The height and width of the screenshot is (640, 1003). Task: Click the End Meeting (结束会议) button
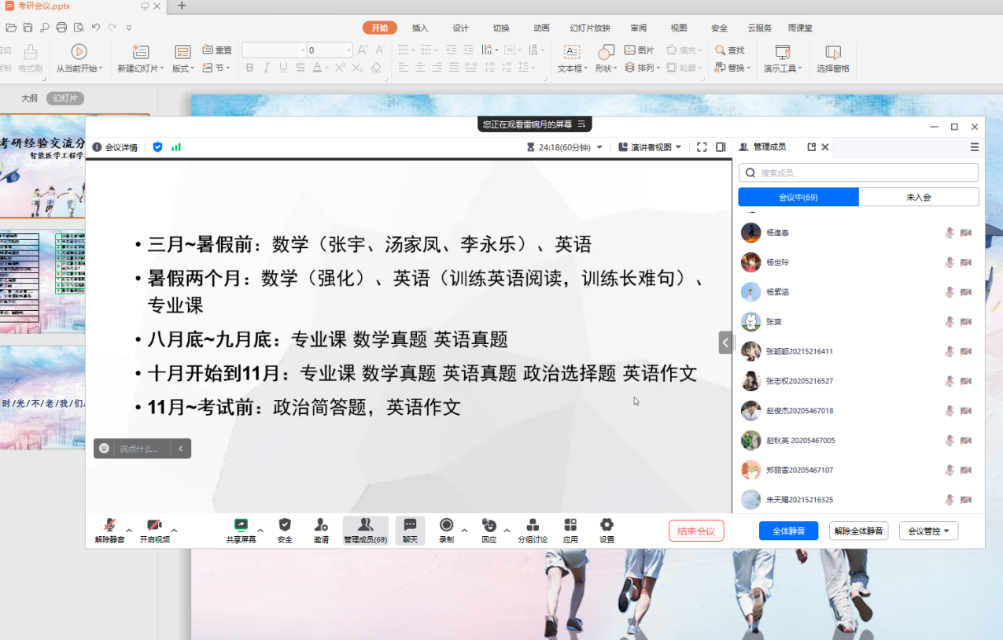click(x=696, y=531)
